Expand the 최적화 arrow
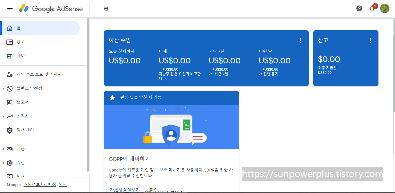 4,117
